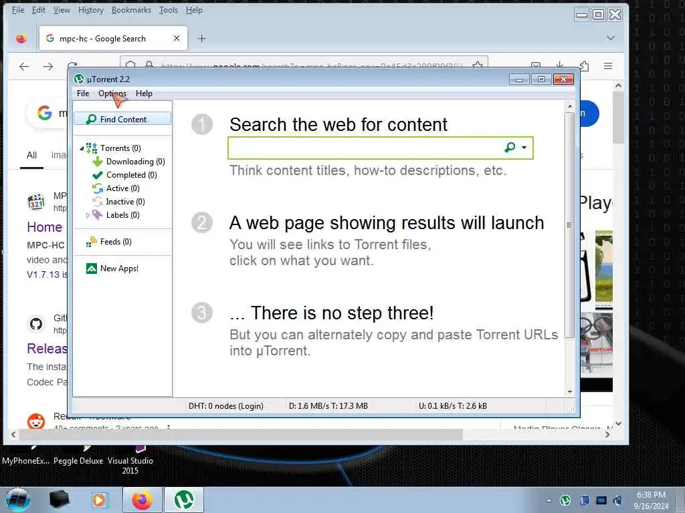Click the µTorrent title bar logo icon
Image resolution: width=685 pixels, height=513 pixels.
79,79
